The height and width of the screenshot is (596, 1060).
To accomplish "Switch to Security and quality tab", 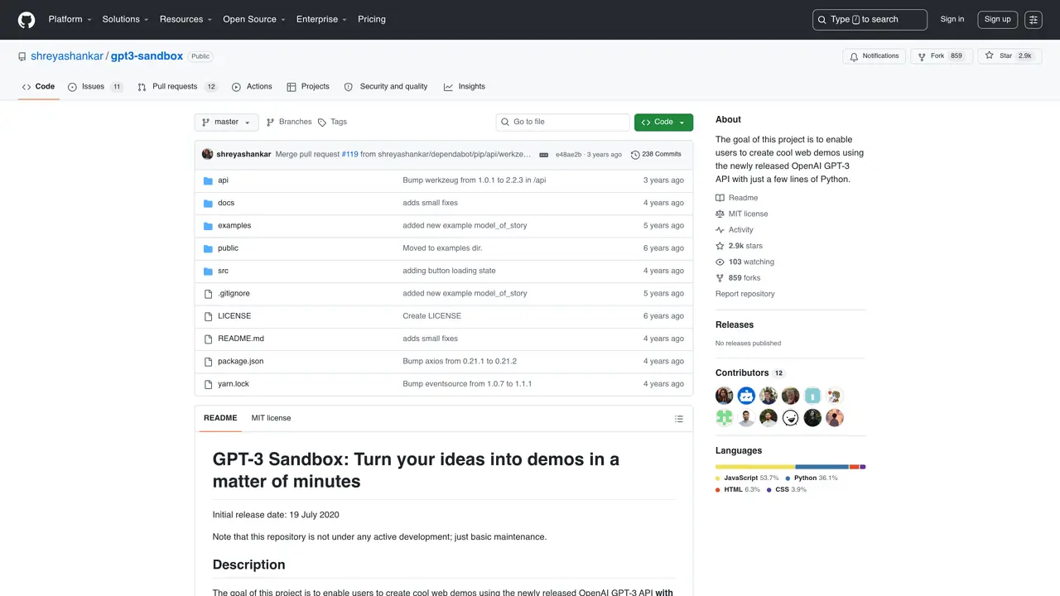I will [386, 87].
